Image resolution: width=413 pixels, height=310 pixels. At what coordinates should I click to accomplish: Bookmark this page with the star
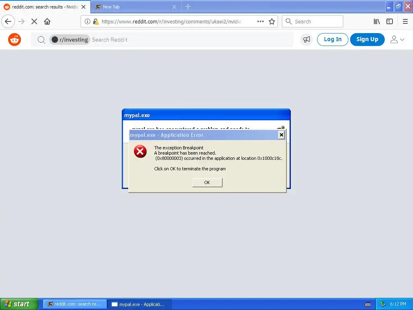pyautogui.click(x=272, y=21)
